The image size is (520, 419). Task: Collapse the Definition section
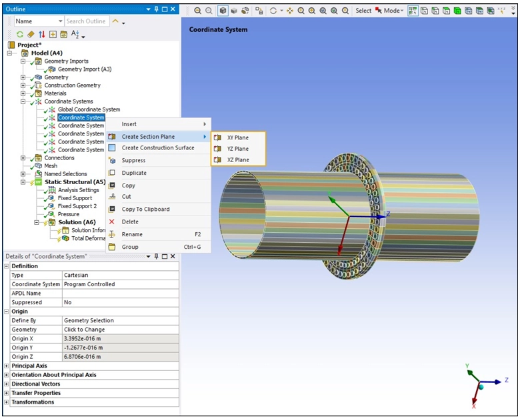(7, 266)
